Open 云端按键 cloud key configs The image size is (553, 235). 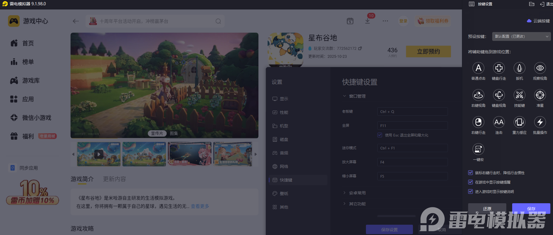click(538, 21)
